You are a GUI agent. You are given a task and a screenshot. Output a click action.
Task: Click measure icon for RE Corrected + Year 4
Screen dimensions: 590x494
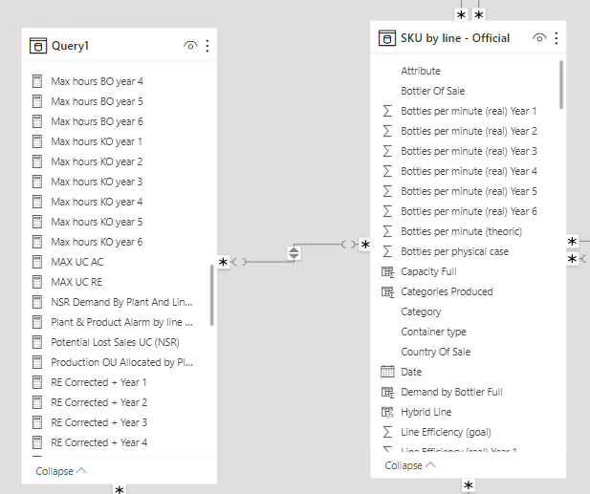[x=37, y=442]
